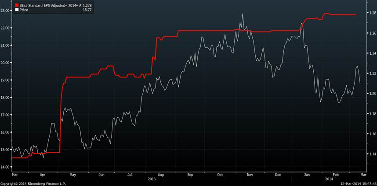Click the 14.00 label on left axis
377x186 pixels.
click(x=6, y=167)
